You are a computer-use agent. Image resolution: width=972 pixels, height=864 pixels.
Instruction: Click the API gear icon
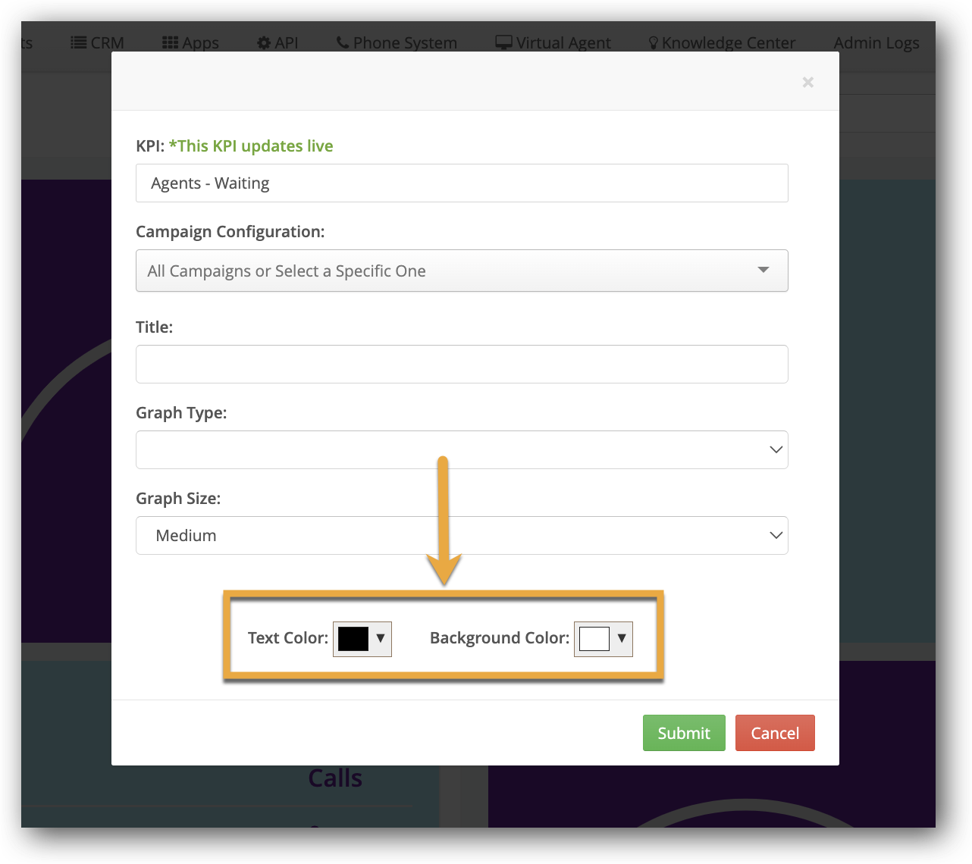coord(264,43)
